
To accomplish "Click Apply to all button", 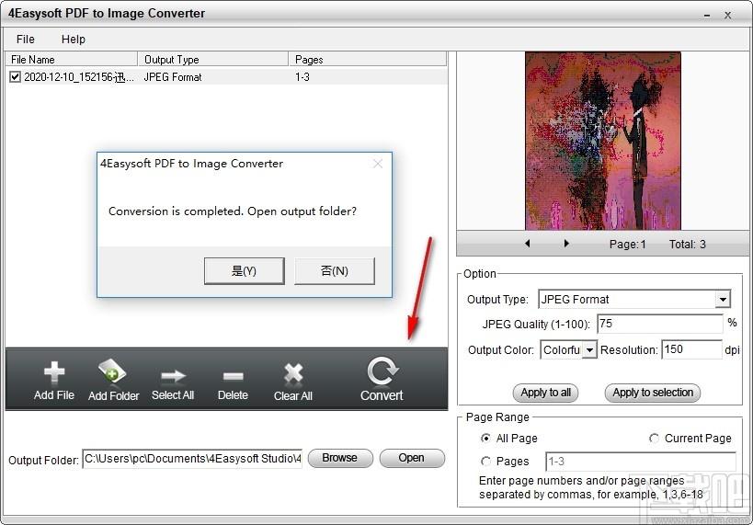I will point(546,393).
